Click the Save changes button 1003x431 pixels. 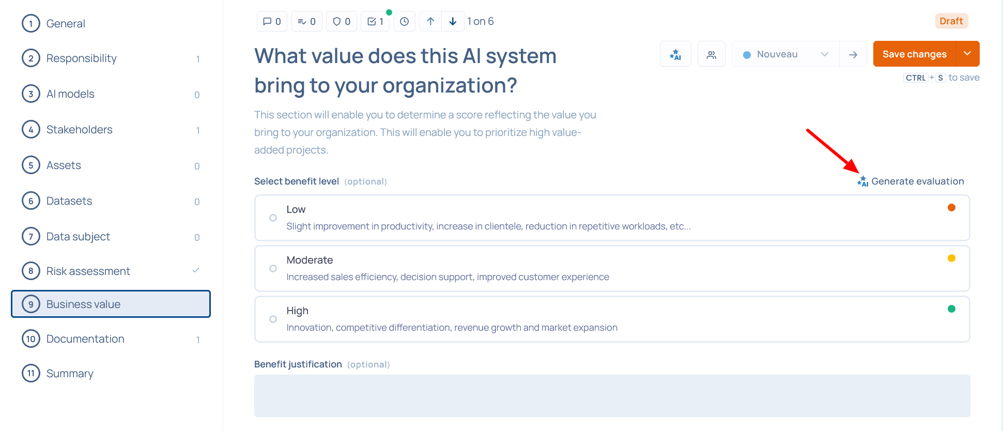tap(914, 54)
